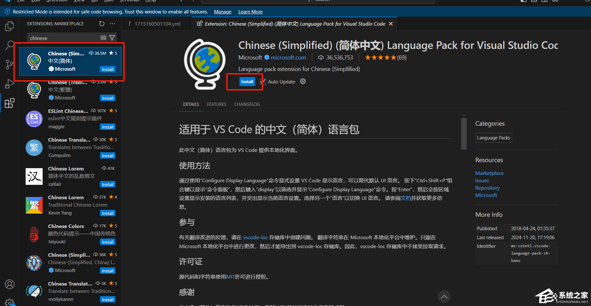Disable Auto Update for the language pack
The height and width of the screenshot is (306, 591).
tap(262, 81)
